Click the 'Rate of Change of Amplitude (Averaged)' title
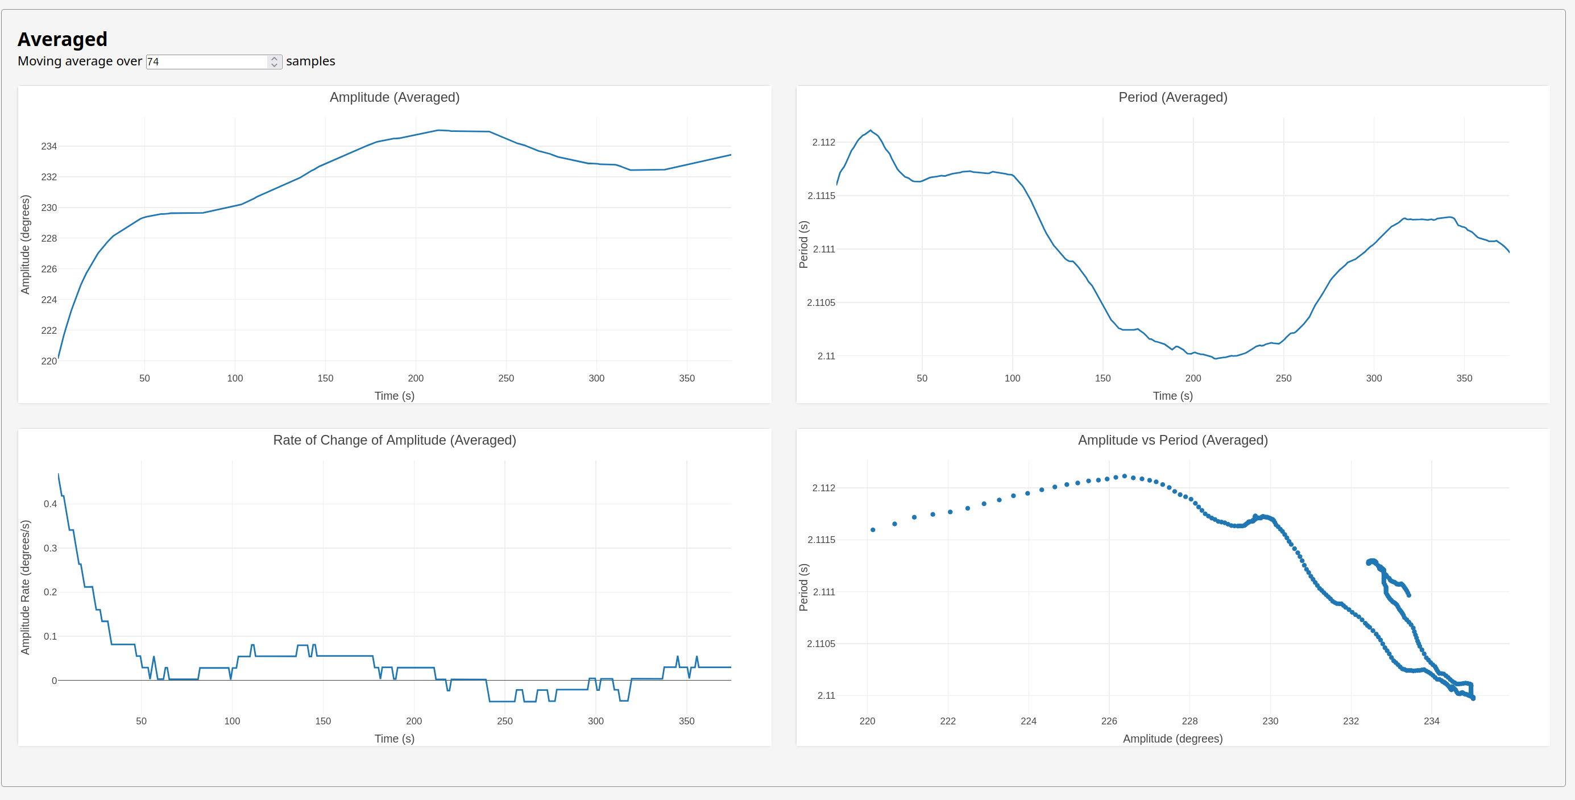The height and width of the screenshot is (800, 1575). pyautogui.click(x=395, y=440)
